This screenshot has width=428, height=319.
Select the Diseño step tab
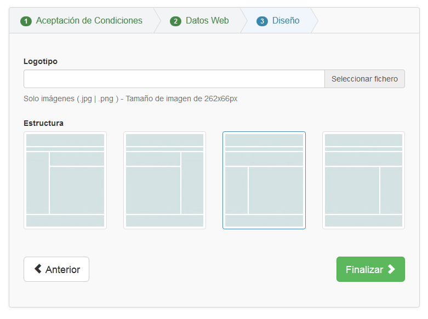click(x=286, y=21)
